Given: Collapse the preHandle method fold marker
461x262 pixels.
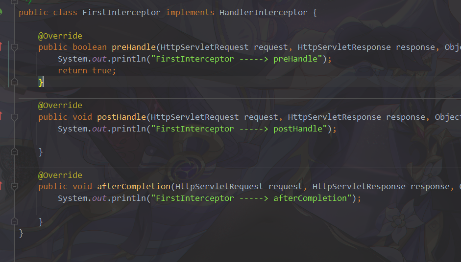Looking at the screenshot, I should pyautogui.click(x=14, y=47).
